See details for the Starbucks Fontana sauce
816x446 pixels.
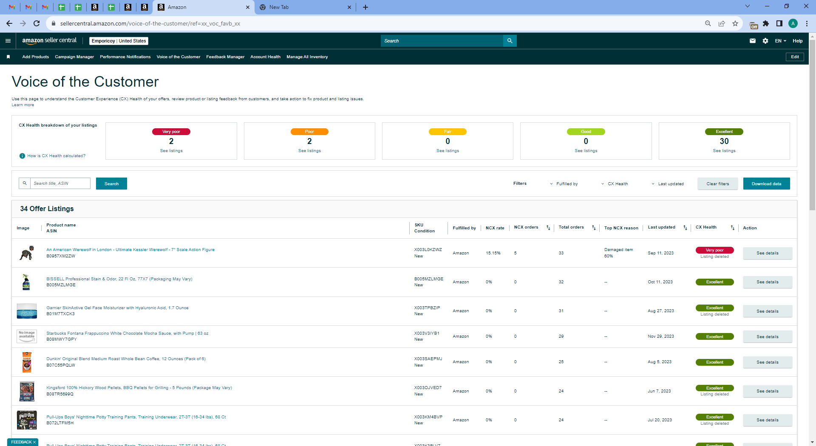click(768, 337)
